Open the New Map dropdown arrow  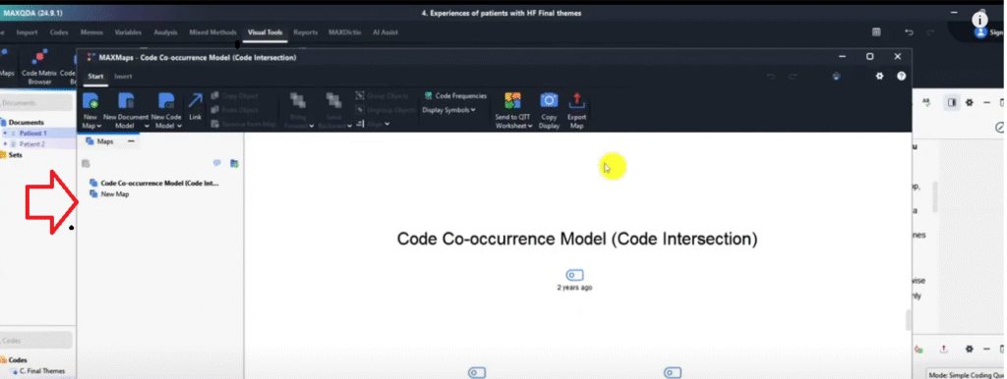pyautogui.click(x=98, y=127)
